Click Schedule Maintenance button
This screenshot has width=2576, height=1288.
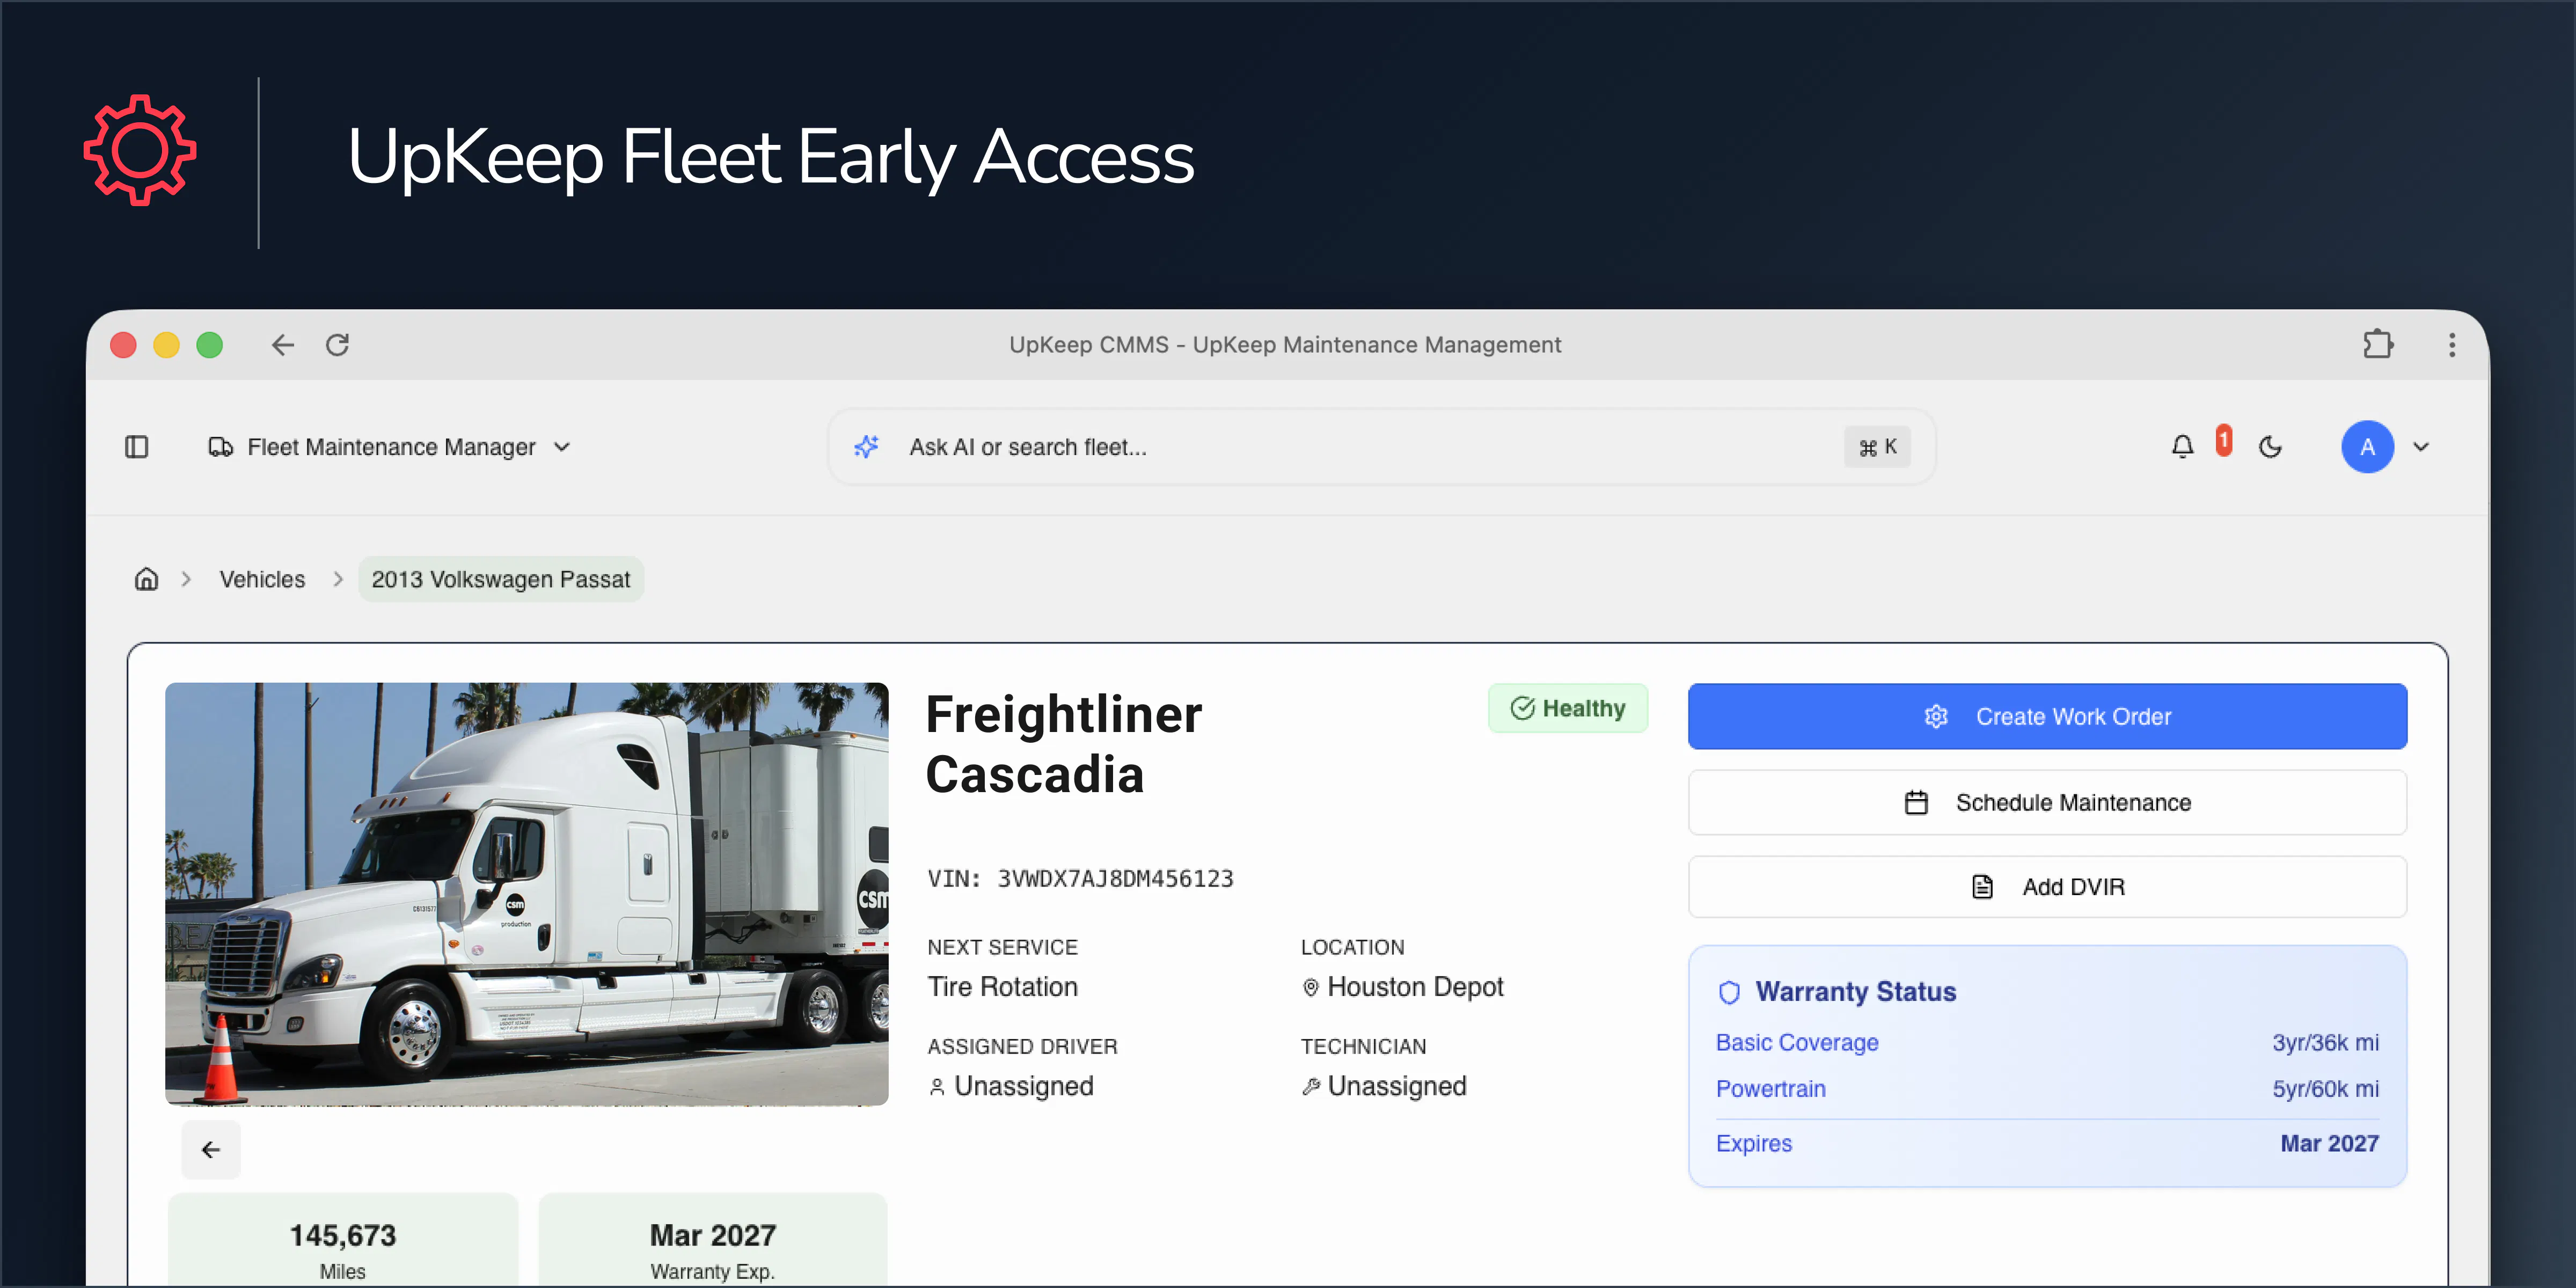(2047, 802)
